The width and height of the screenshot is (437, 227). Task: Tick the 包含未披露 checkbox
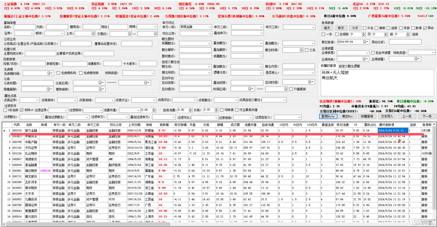click(373, 53)
